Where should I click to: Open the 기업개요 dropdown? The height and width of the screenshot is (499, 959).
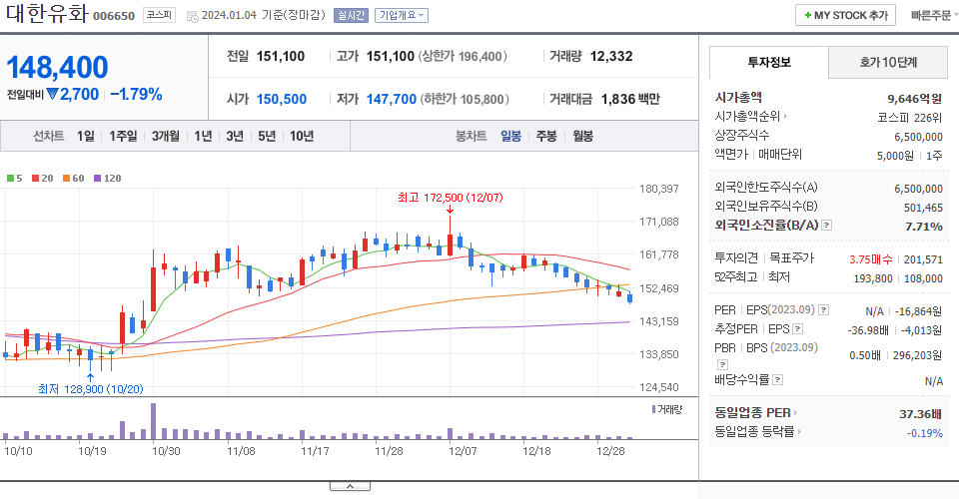[x=402, y=15]
